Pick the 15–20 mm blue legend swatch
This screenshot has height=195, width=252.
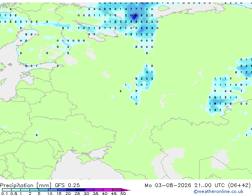coord(62,190)
